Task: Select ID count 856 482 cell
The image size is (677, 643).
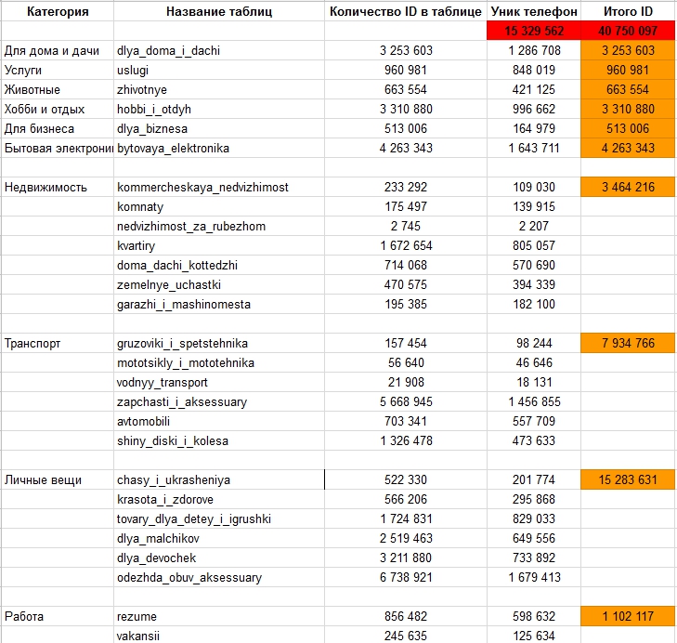Action: [406, 616]
